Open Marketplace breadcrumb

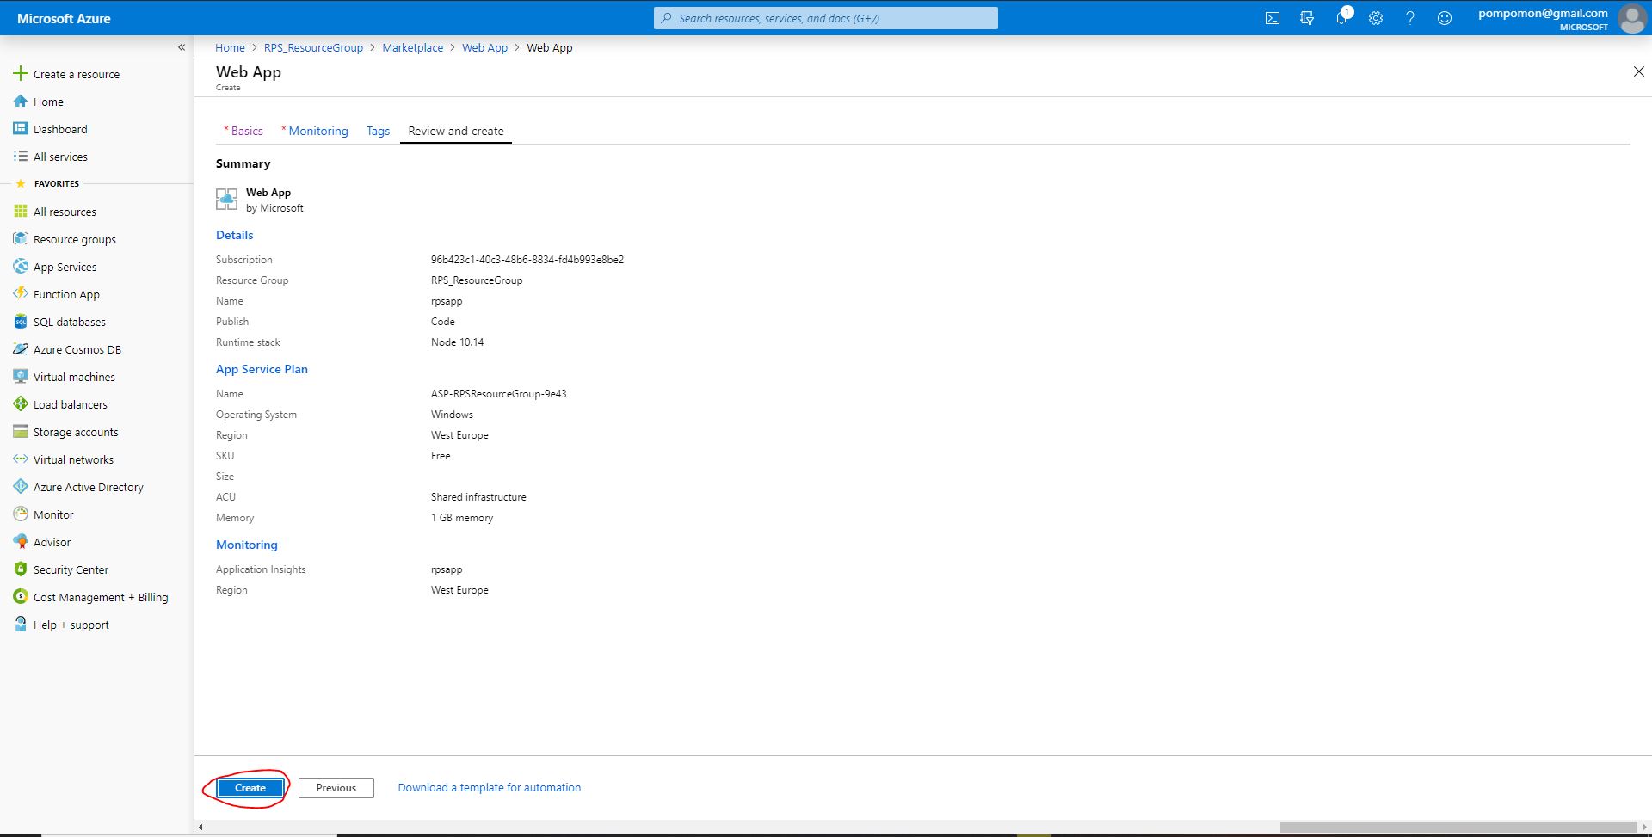[413, 47]
